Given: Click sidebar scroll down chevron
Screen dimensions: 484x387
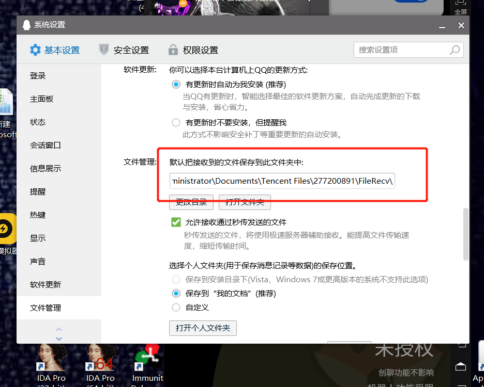Looking at the screenshot, I should [59, 338].
